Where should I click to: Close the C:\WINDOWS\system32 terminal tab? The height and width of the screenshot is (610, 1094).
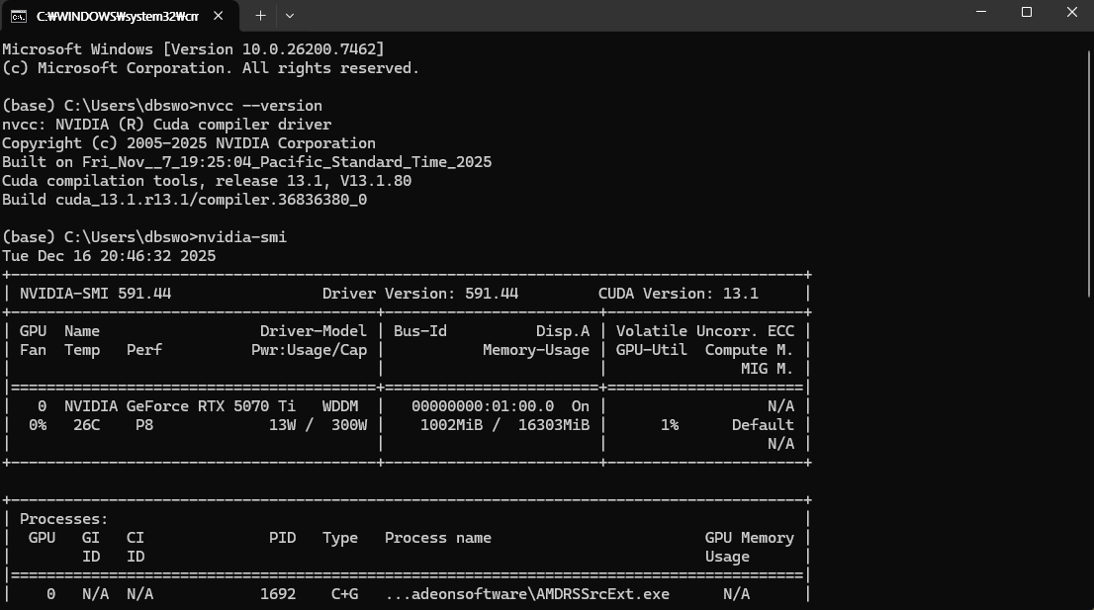[x=218, y=16]
